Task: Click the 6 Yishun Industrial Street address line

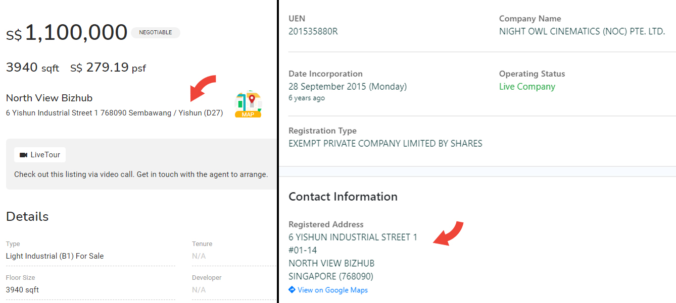Action: pyautogui.click(x=114, y=113)
